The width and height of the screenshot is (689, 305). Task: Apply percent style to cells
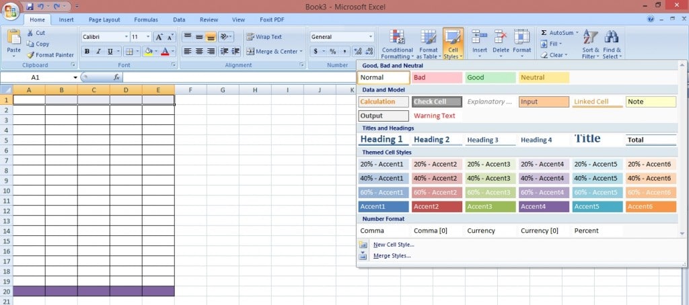click(x=332, y=51)
